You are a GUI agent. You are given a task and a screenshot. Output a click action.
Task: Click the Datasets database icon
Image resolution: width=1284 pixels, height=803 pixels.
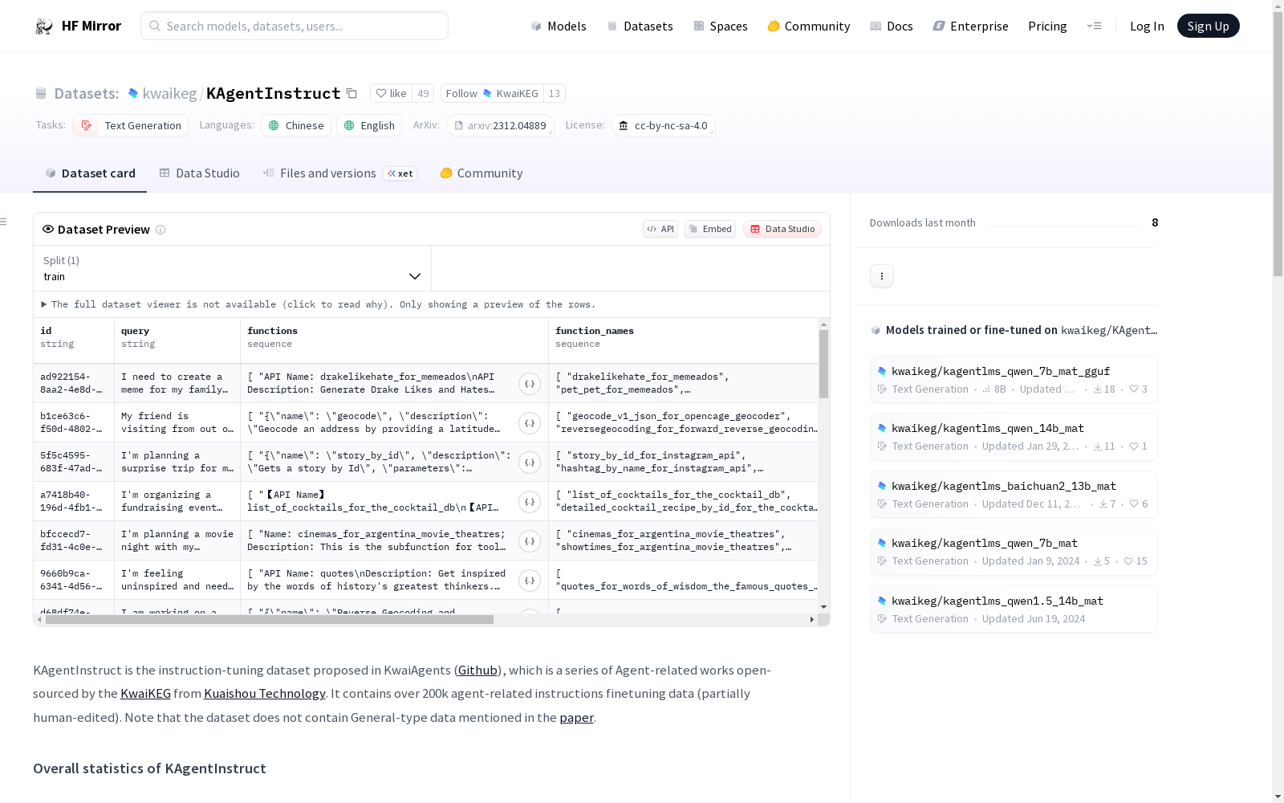41,93
